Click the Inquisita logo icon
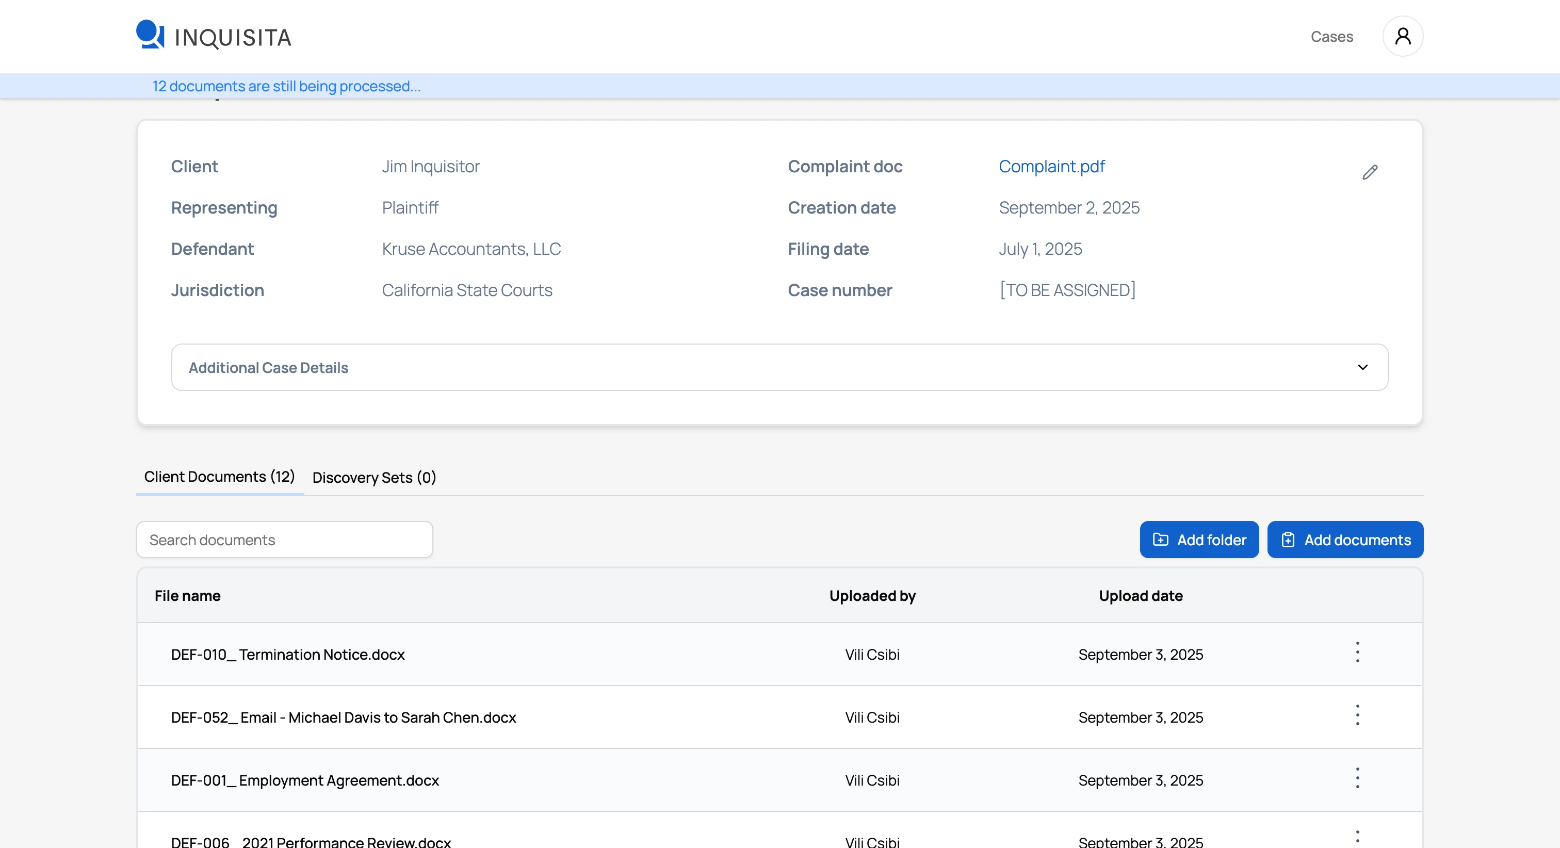 tap(150, 35)
